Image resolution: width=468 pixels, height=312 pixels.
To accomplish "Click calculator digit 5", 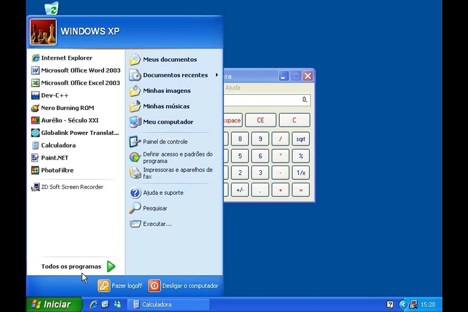I will (240, 156).
